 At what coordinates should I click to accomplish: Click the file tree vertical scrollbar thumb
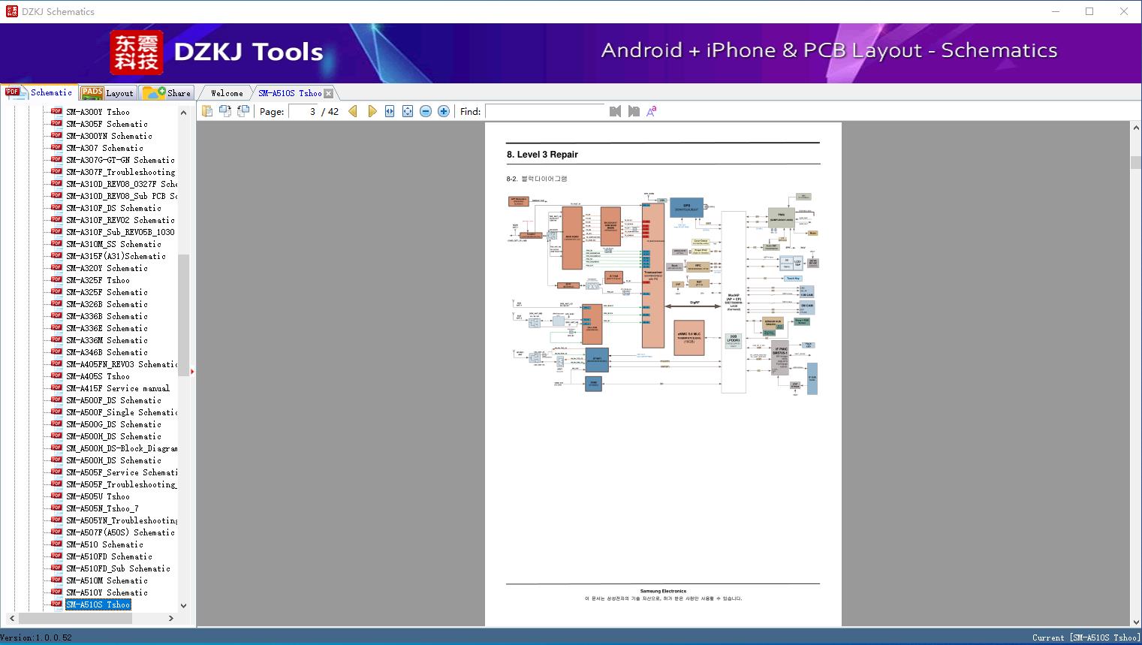pos(183,314)
